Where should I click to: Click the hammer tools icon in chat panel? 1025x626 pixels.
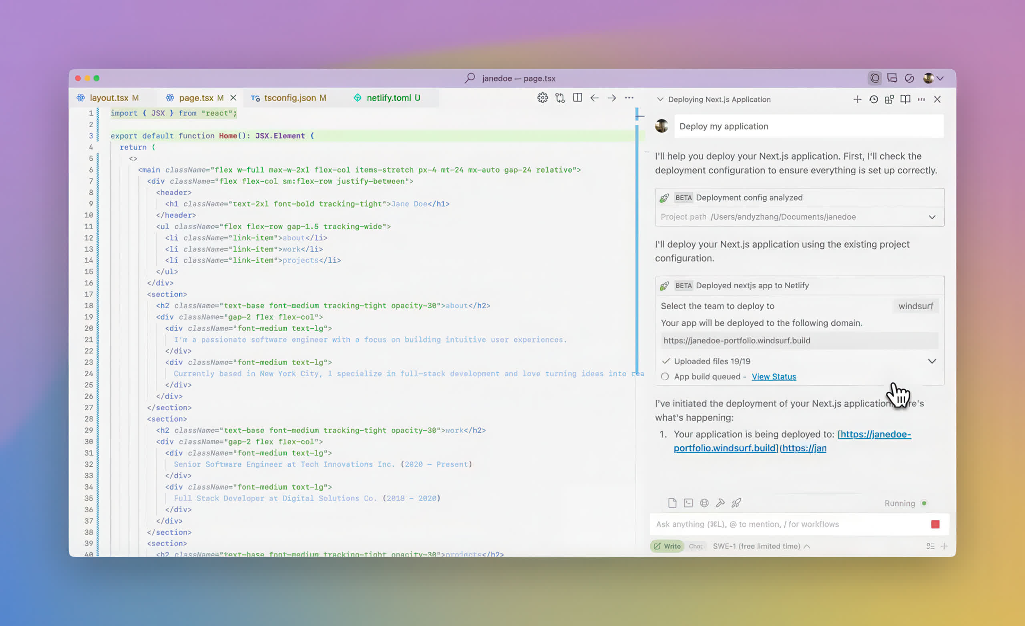(720, 503)
